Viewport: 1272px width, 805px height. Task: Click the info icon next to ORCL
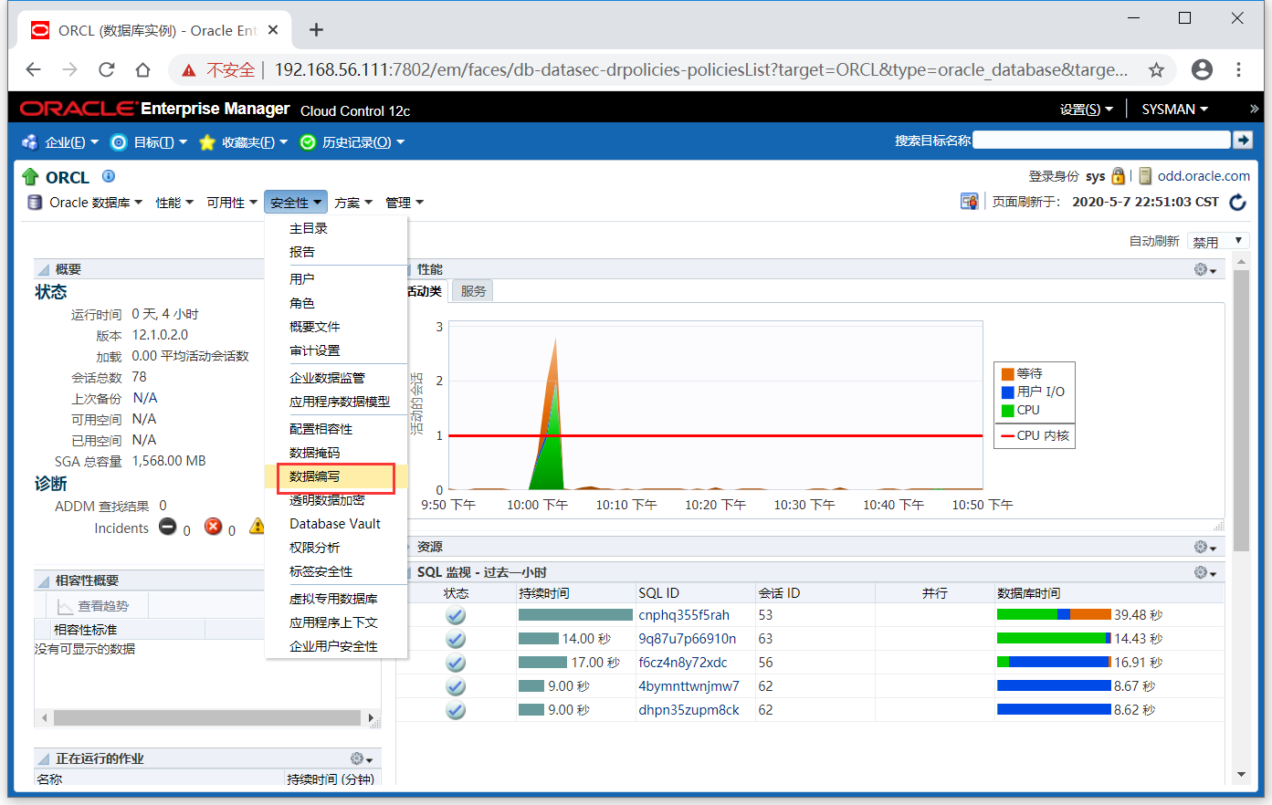coord(109,176)
